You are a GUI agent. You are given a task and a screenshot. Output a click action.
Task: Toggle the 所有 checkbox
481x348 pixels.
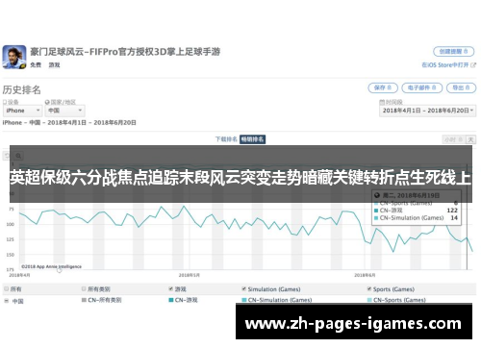6,289
